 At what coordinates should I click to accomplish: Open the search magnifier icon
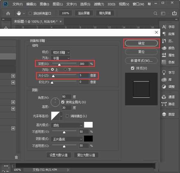pos(155,13)
